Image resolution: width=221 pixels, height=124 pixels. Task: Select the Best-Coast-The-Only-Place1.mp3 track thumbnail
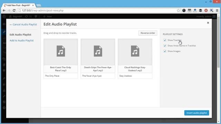pos(61,52)
